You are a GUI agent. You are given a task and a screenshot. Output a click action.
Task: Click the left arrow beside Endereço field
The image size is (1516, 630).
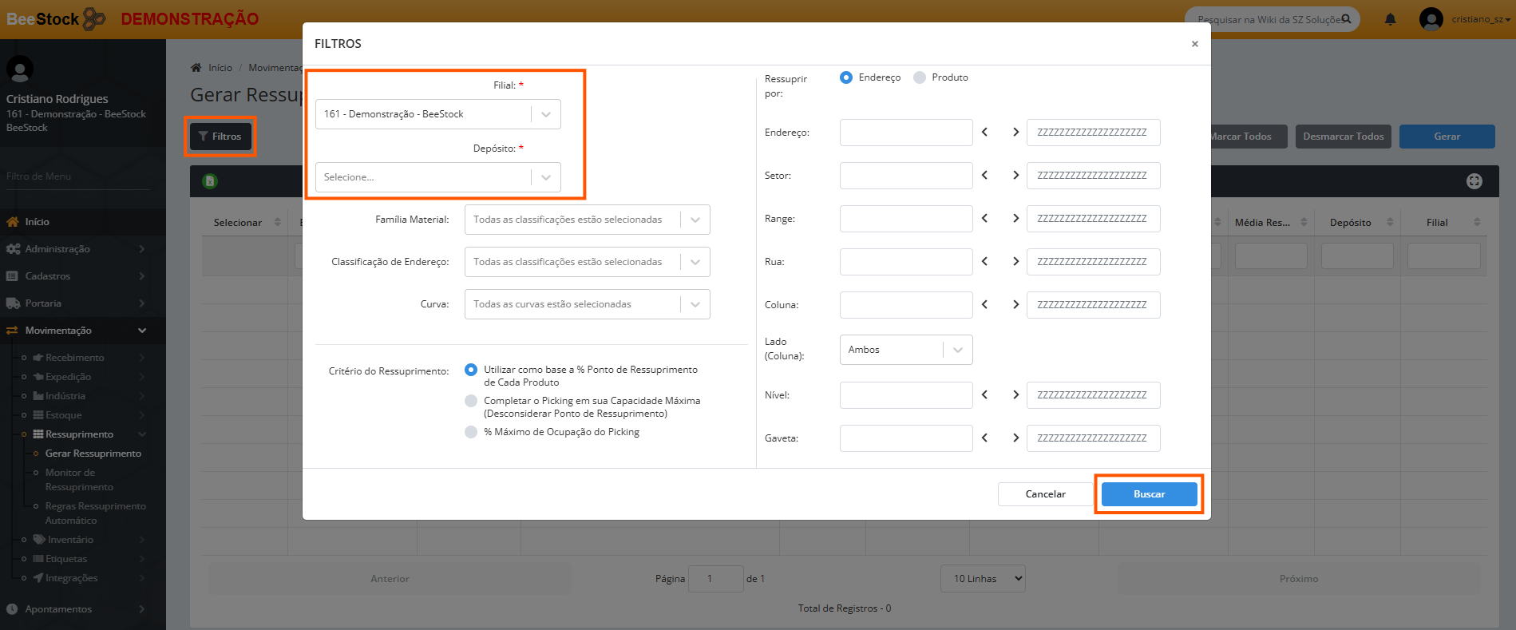click(984, 133)
